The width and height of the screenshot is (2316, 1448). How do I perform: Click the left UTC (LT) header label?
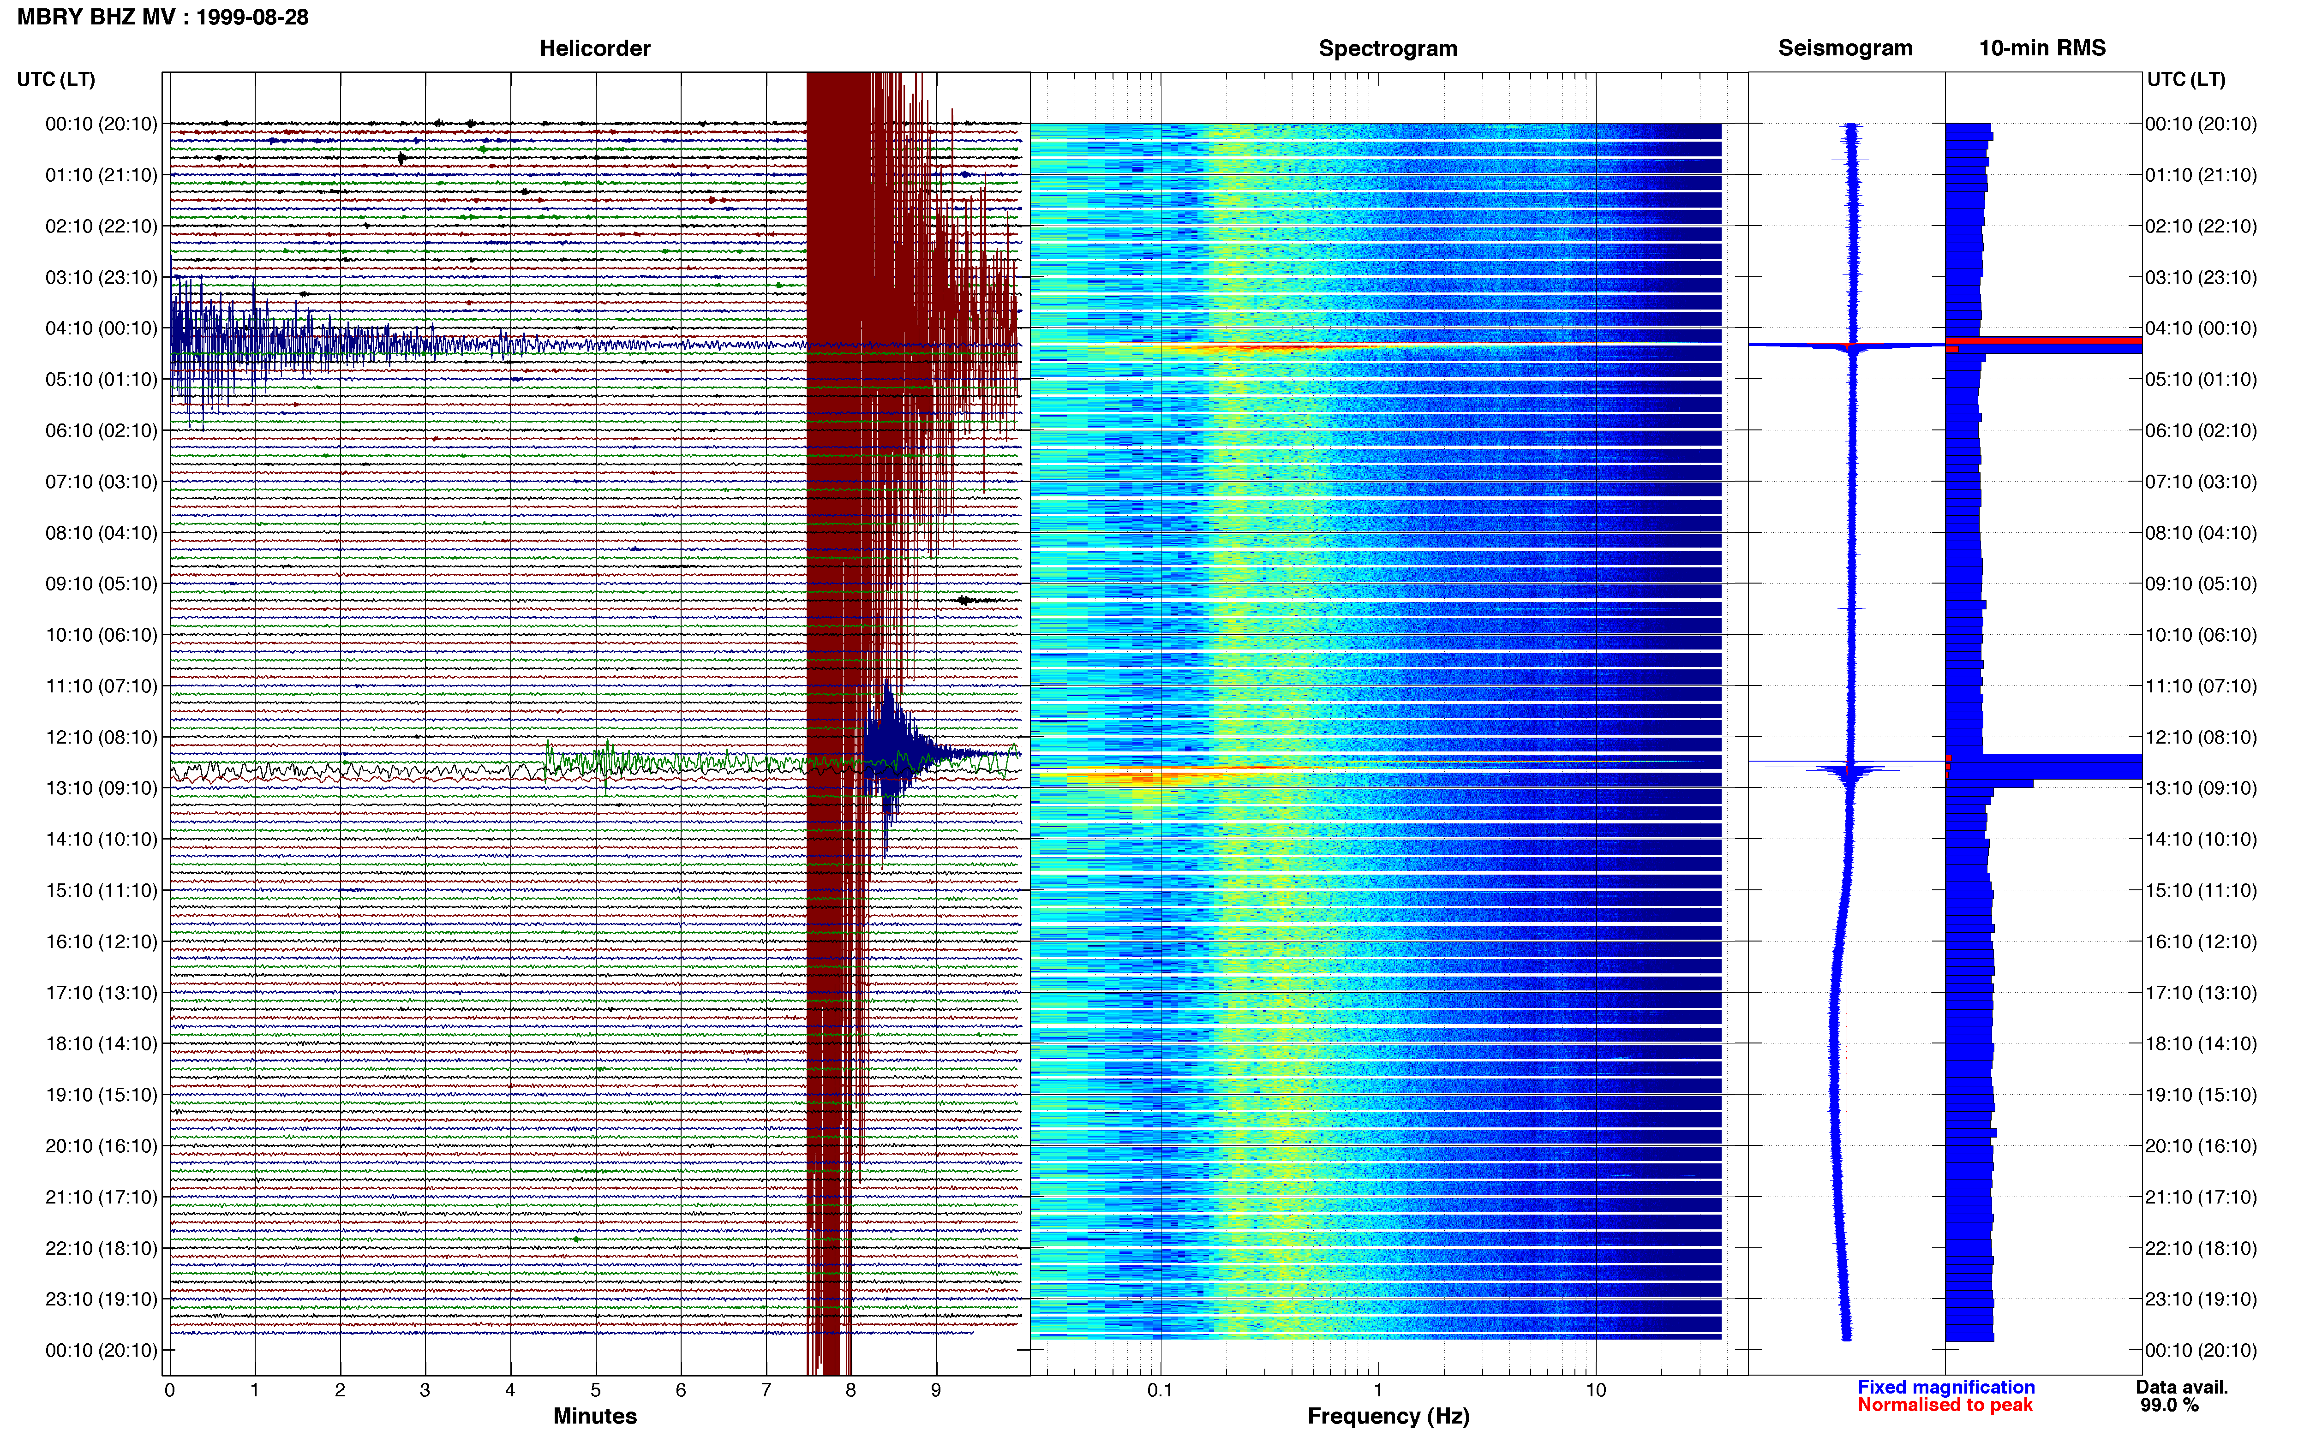point(55,78)
